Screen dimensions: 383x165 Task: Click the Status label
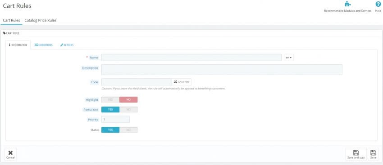click(94, 130)
